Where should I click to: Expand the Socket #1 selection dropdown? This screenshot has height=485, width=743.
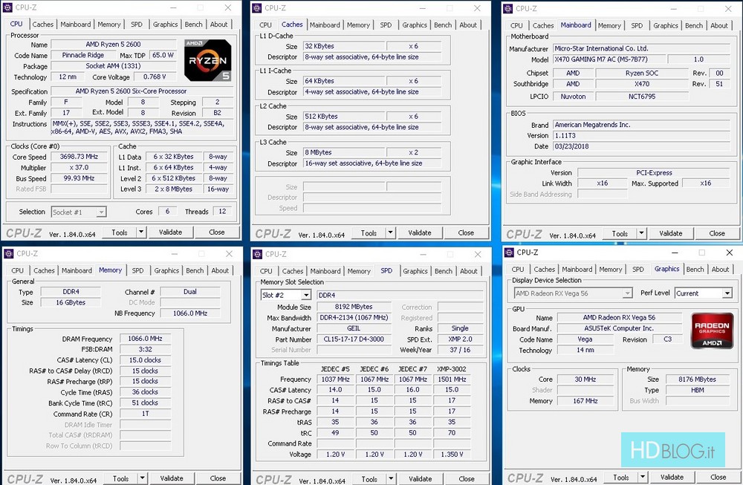coord(79,212)
